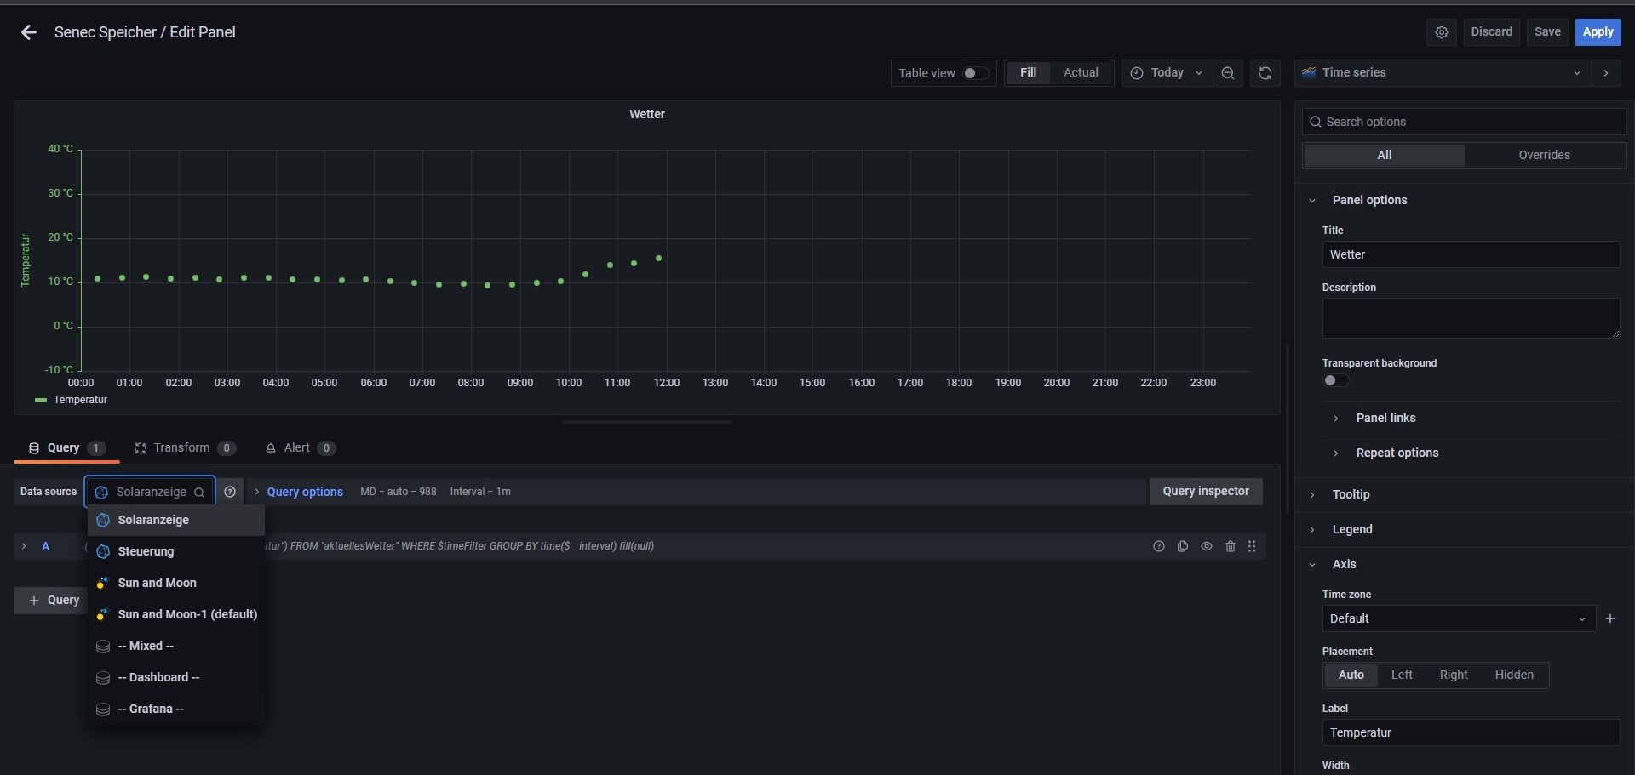1635x775 pixels.
Task: Click the Apply button
Action: click(1598, 32)
